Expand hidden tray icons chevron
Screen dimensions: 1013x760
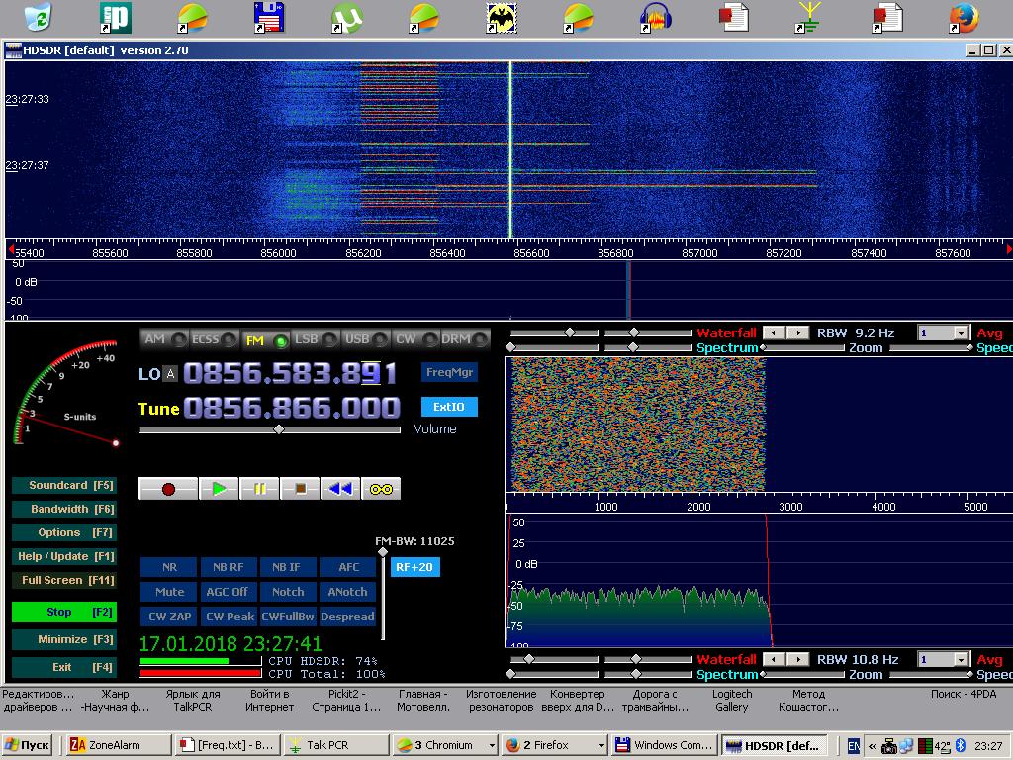873,746
